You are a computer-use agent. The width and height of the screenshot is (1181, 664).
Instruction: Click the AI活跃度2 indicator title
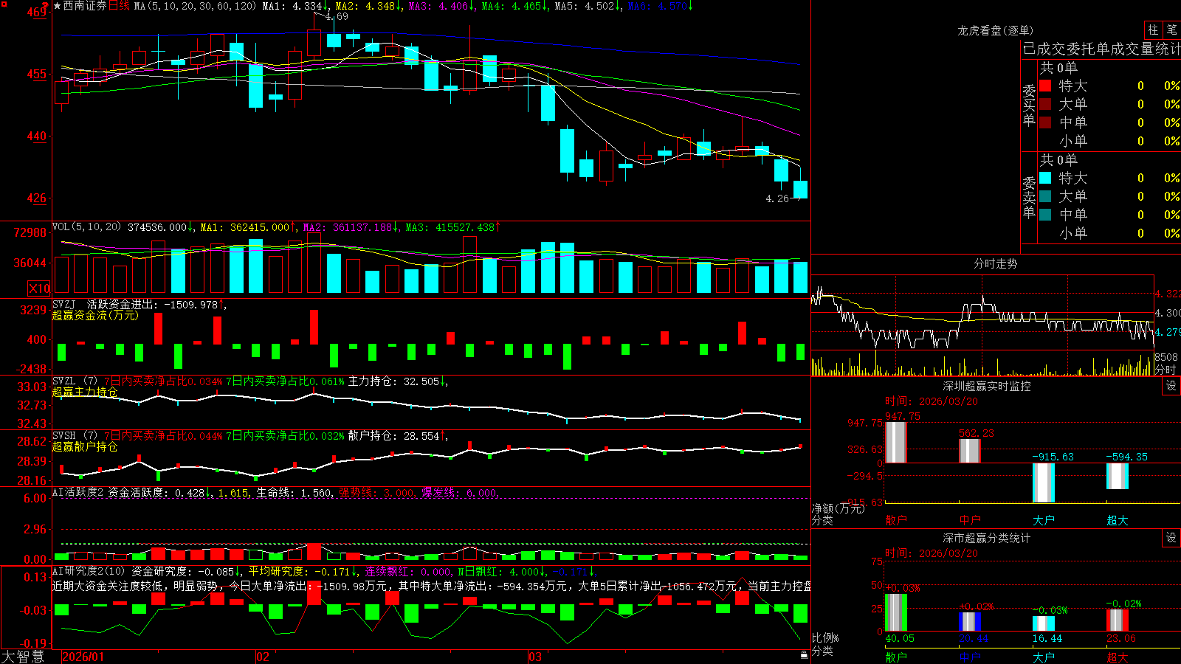tap(78, 492)
